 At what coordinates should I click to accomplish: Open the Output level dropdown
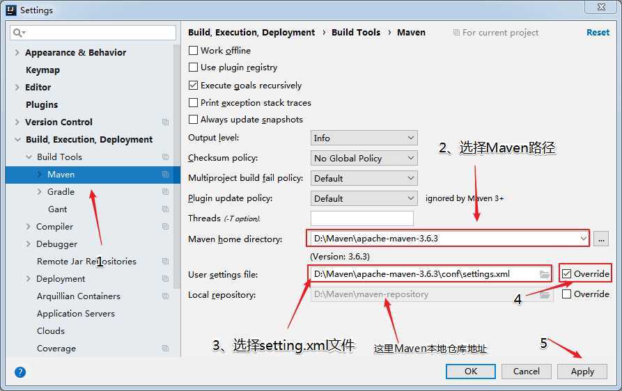[x=364, y=138]
